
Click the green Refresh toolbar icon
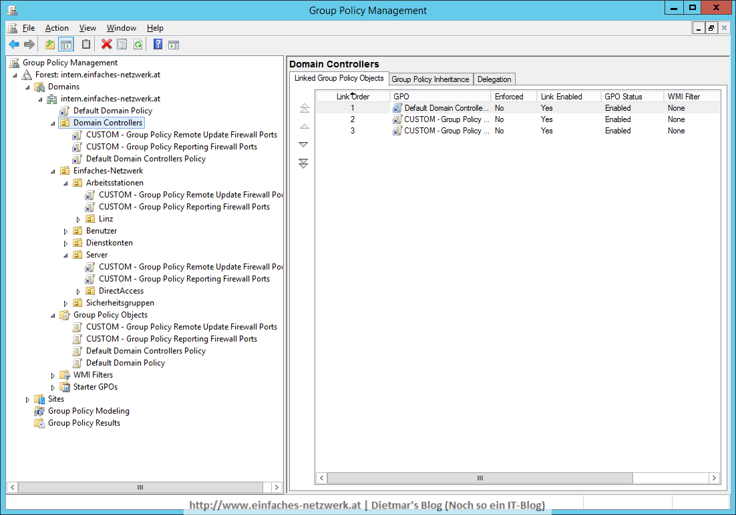[x=138, y=45]
